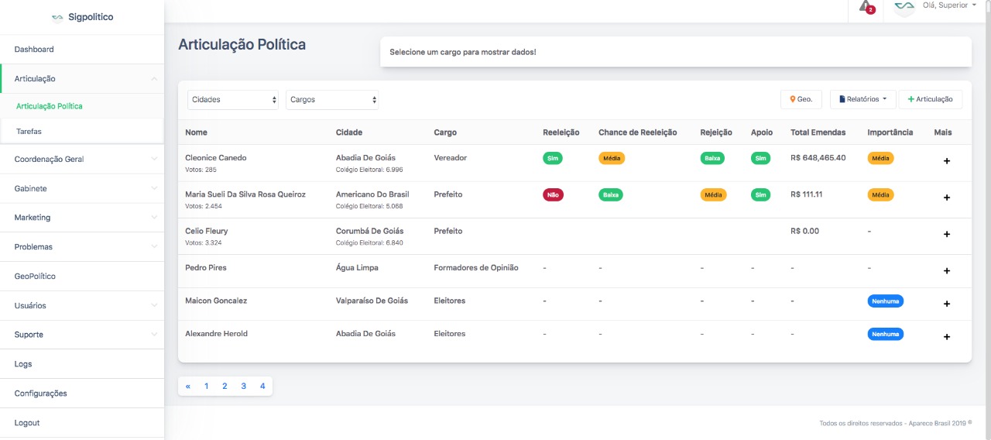Click the plus icon for Maicon Goncalez
Screen dimensions: 991x440
click(x=946, y=304)
